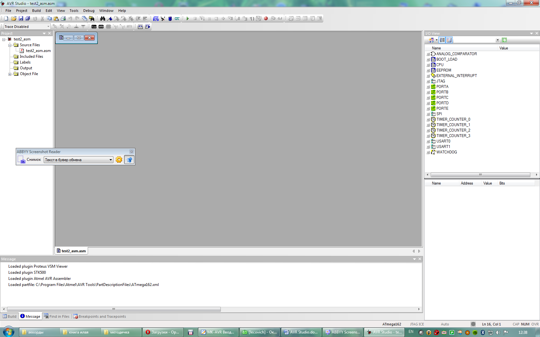Switch to ABBYY Screenshot Reader taskbar item
540x337 pixels.
(343, 332)
